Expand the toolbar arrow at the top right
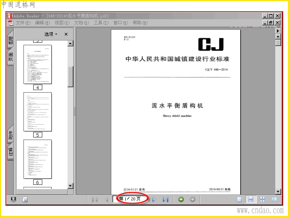The height and width of the screenshot is (217, 289). tap(278, 31)
